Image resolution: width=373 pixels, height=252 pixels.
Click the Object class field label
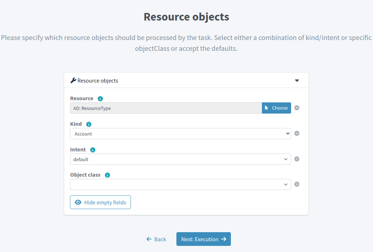pos(85,175)
